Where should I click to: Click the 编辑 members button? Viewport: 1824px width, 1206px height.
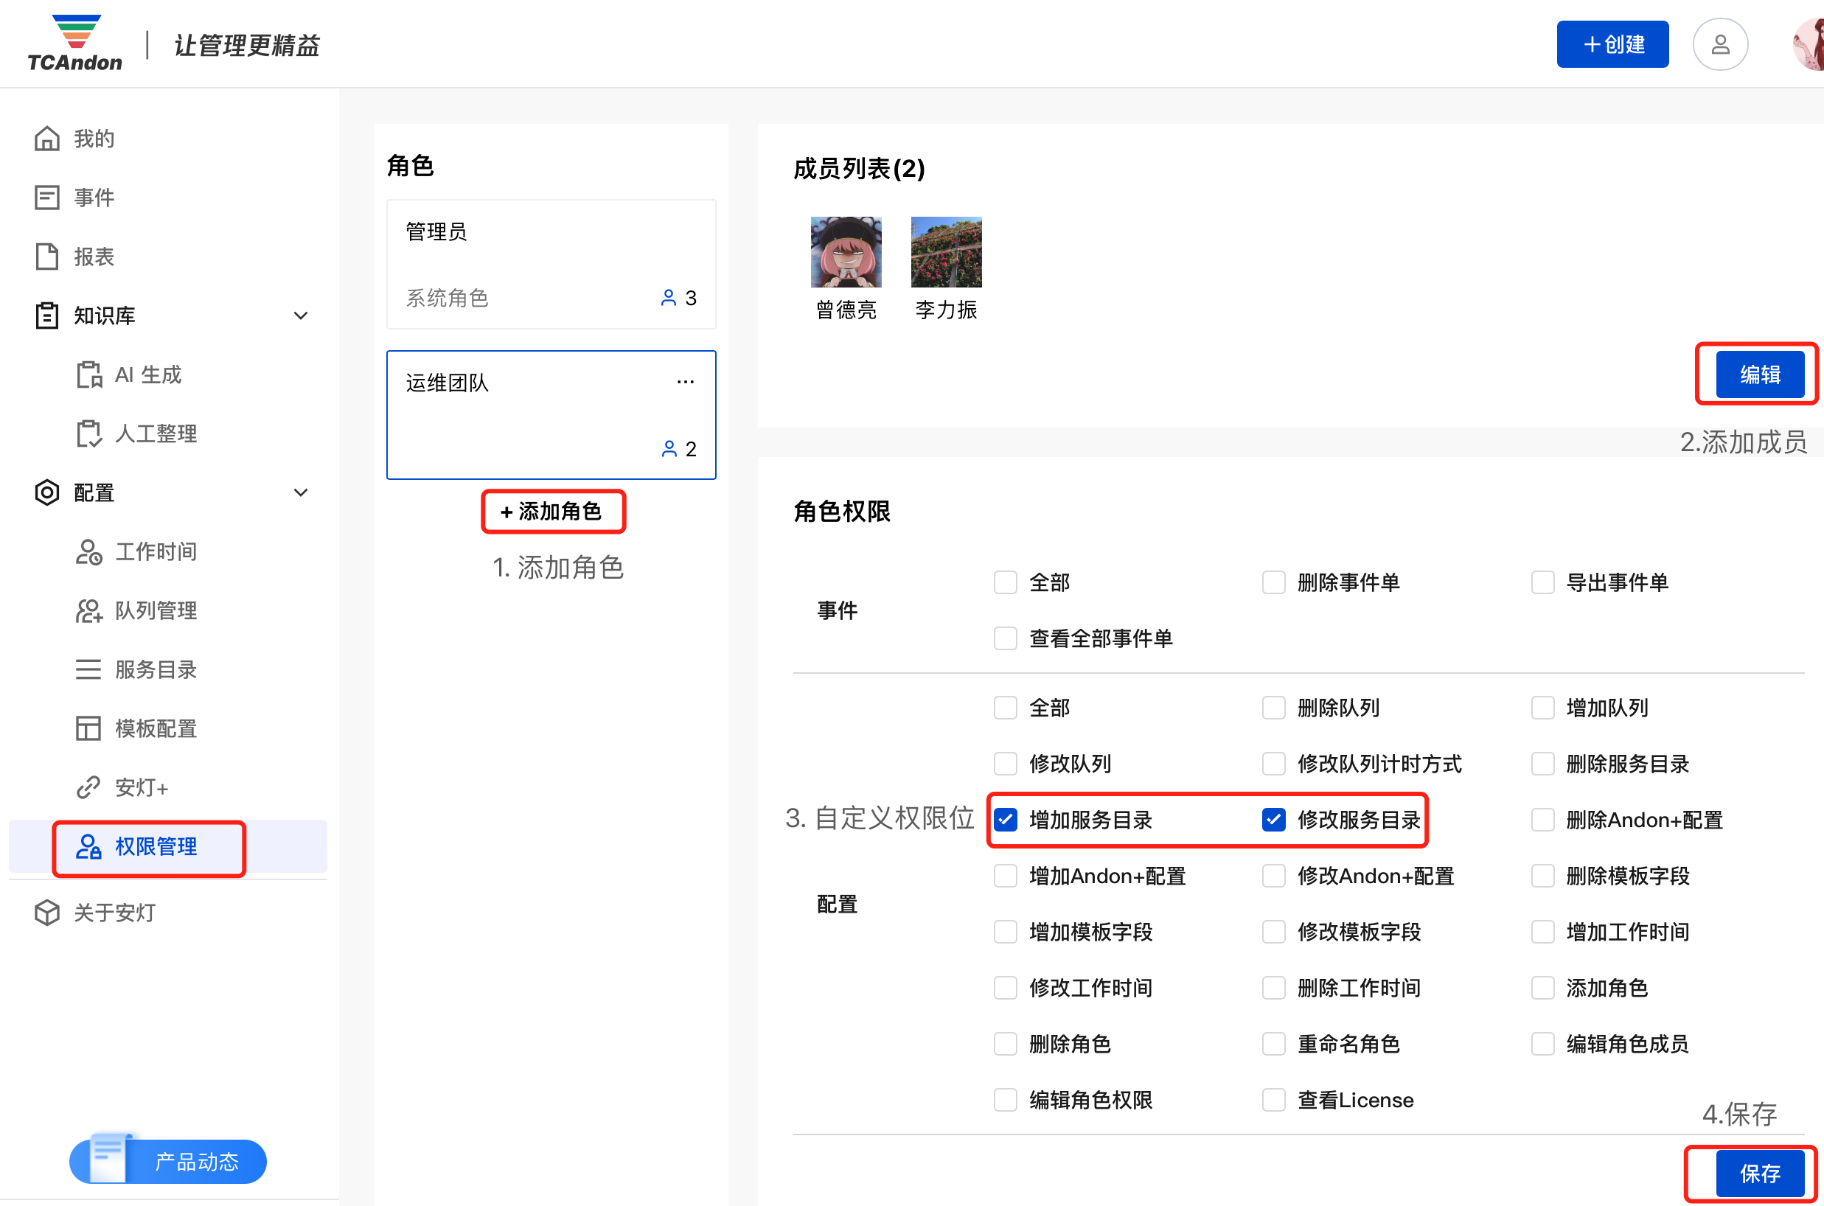pos(1759,374)
